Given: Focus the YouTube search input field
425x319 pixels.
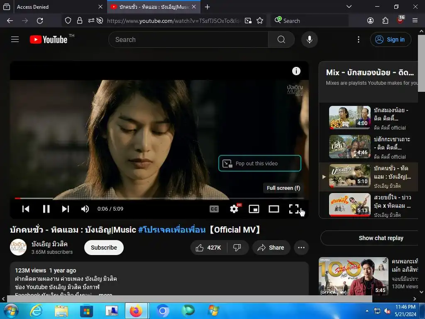Looking at the screenshot, I should click(188, 39).
